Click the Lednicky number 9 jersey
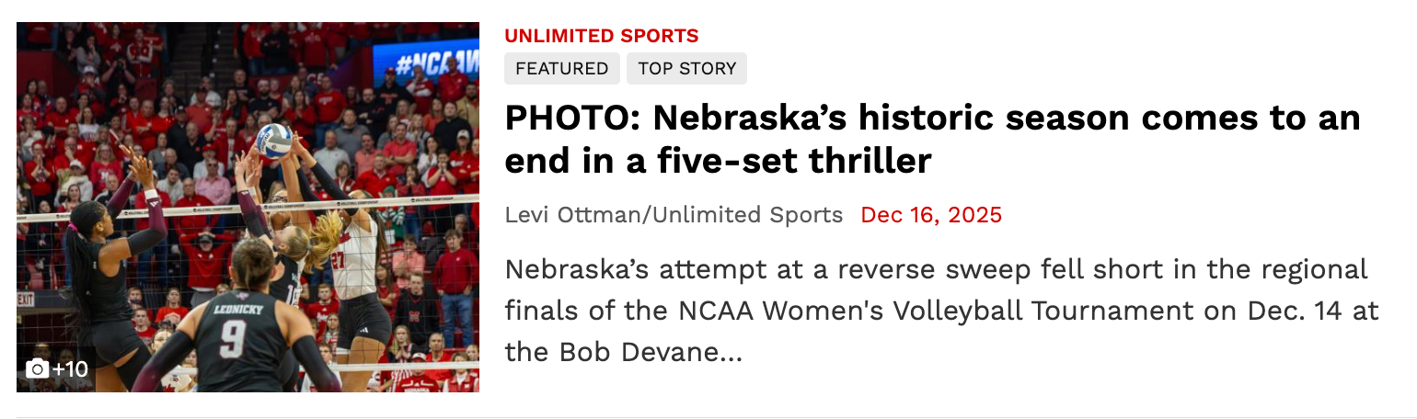This screenshot has width=1417, height=419. tap(233, 340)
